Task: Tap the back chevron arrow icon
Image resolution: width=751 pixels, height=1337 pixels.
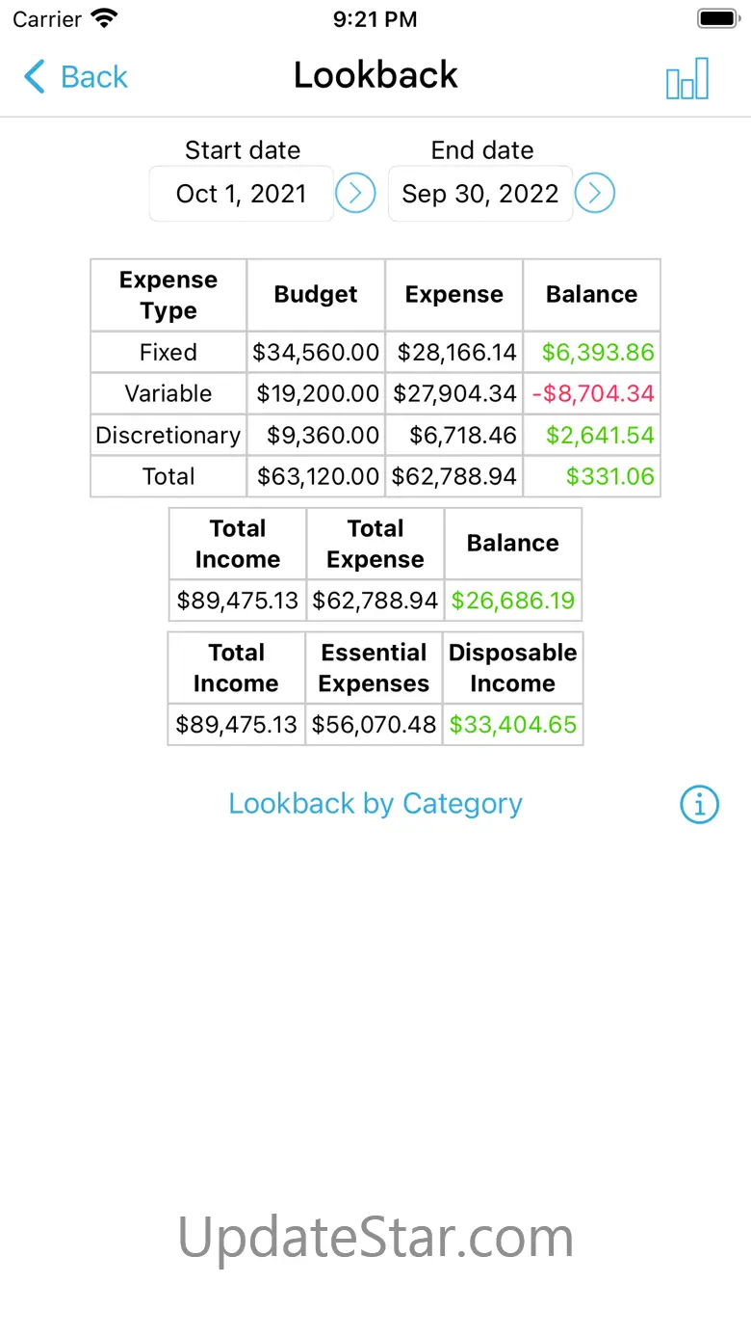Action: [x=35, y=77]
